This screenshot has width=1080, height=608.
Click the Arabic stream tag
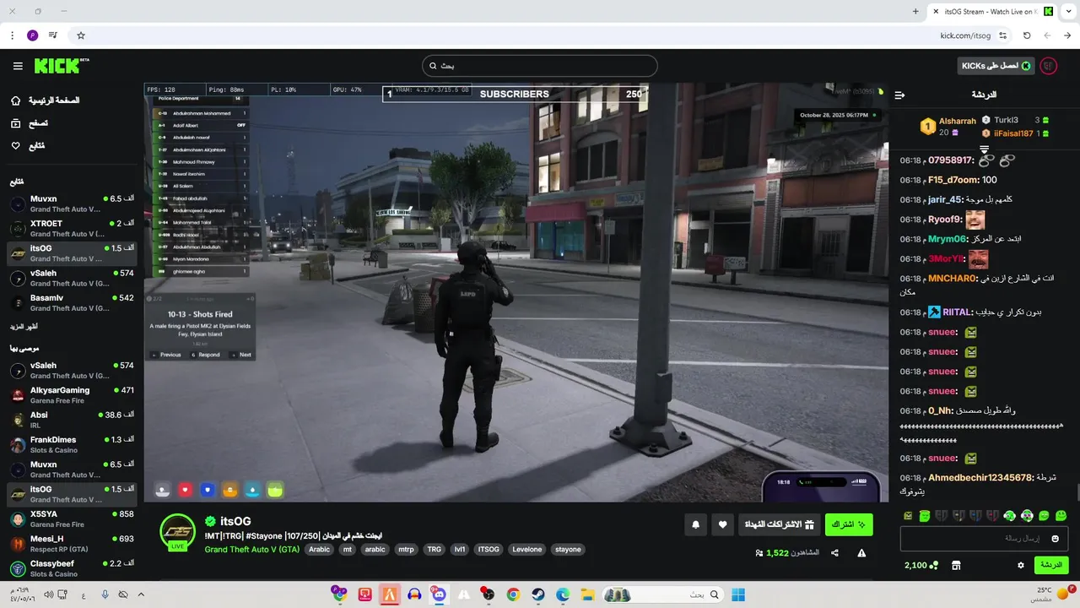(320, 549)
